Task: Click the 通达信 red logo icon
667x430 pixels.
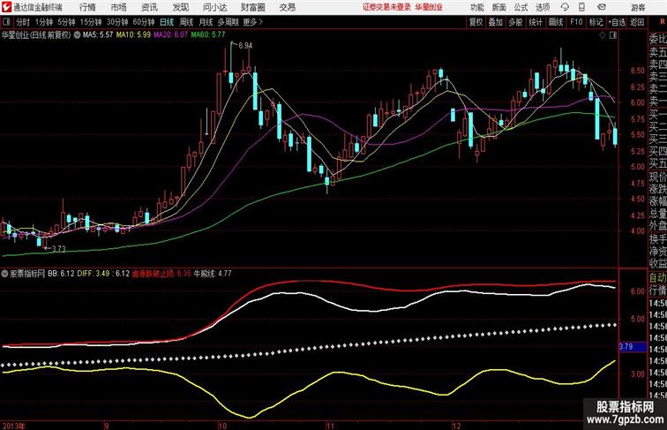Action: pos(6,7)
